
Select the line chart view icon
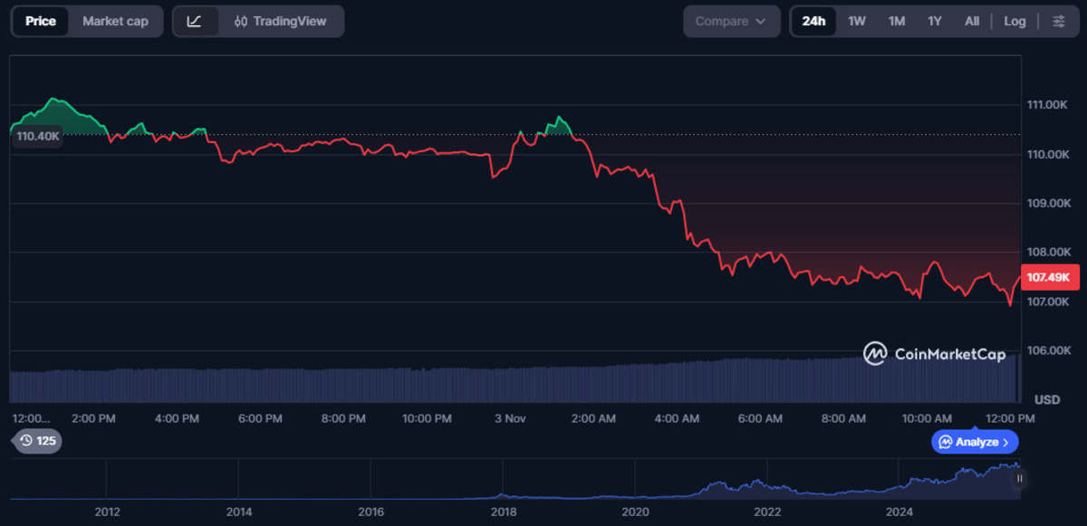(x=195, y=22)
